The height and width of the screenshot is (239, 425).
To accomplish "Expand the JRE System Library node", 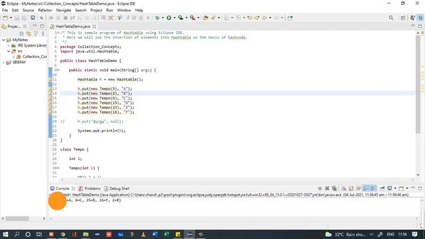I will [x=9, y=46].
